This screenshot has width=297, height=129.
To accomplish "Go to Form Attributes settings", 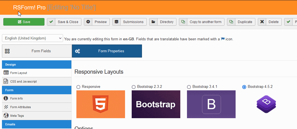I will click(20, 107).
